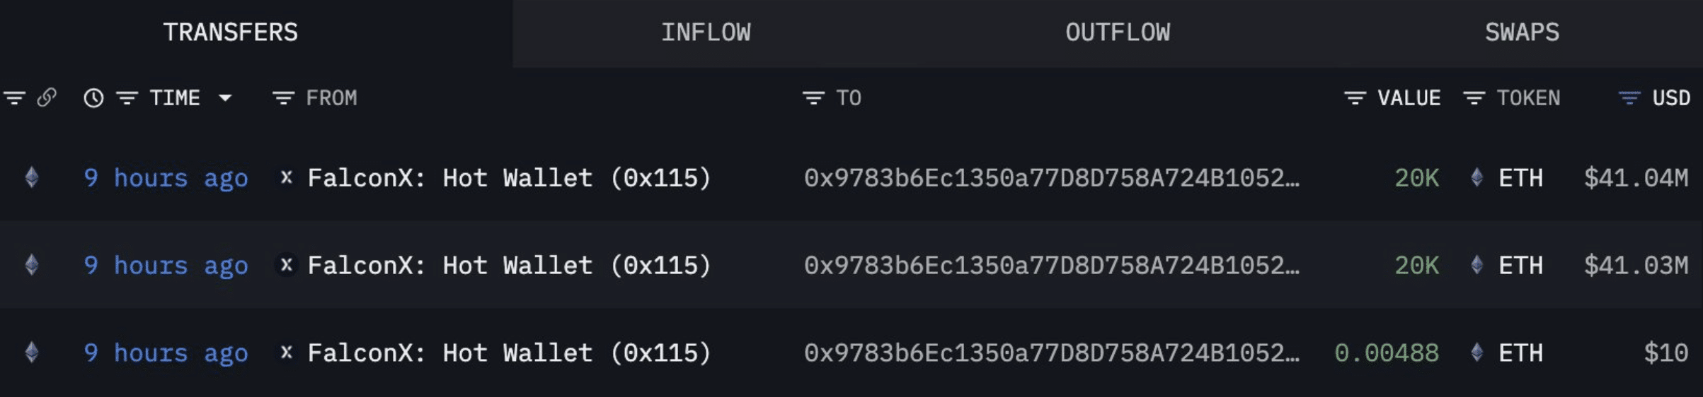The height and width of the screenshot is (397, 1703).
Task: Select the TRANSFERS tab
Action: (231, 32)
